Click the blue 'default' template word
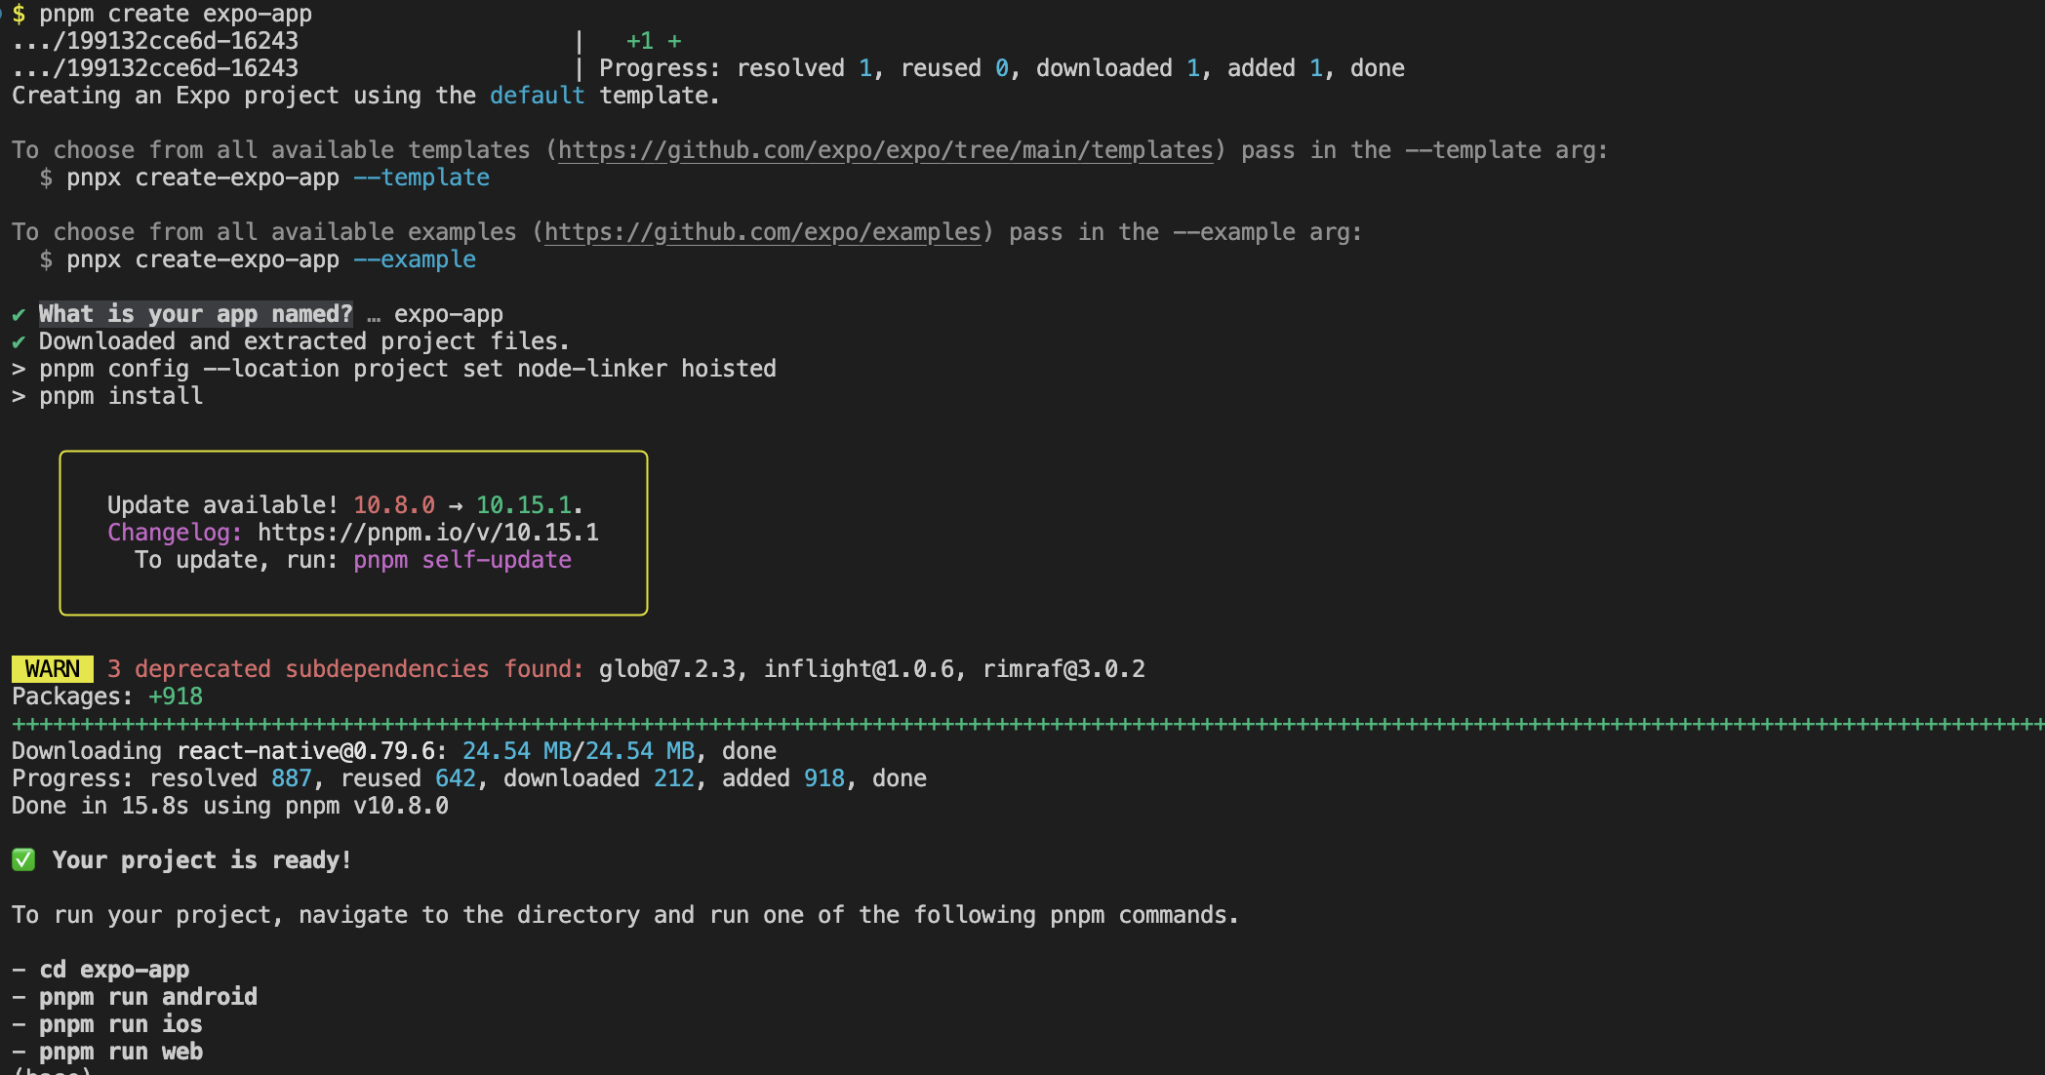The height and width of the screenshot is (1075, 2045). tap(537, 96)
